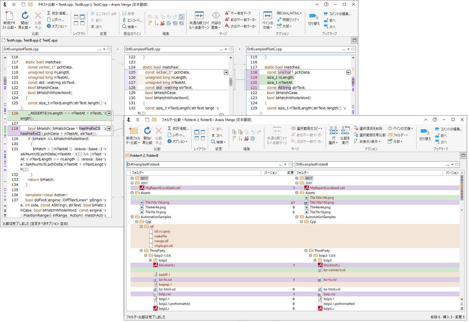This screenshot has width=469, height=322.
Task: Click 切り替え bookmark toggle in text comparison
Action: 314,19
